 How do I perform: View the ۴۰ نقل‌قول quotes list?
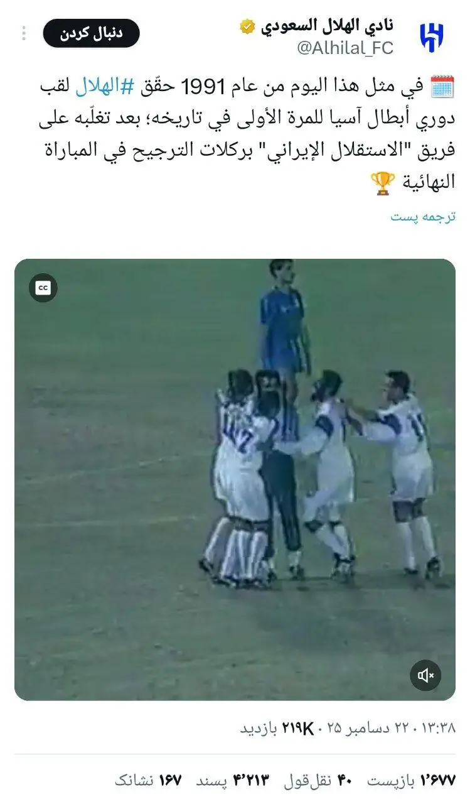317,780
